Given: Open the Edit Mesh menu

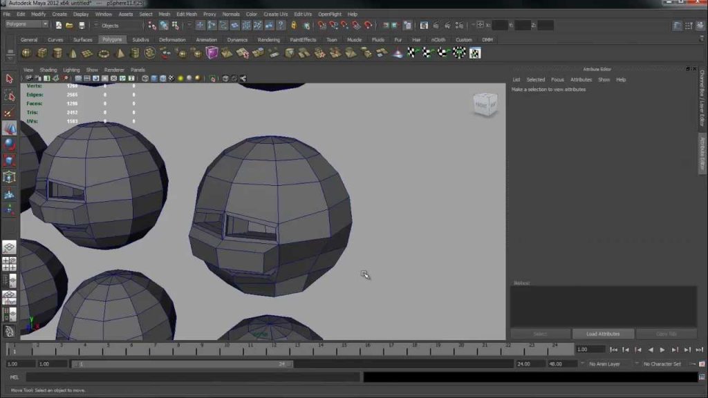Looking at the screenshot, I should pyautogui.click(x=187, y=14).
